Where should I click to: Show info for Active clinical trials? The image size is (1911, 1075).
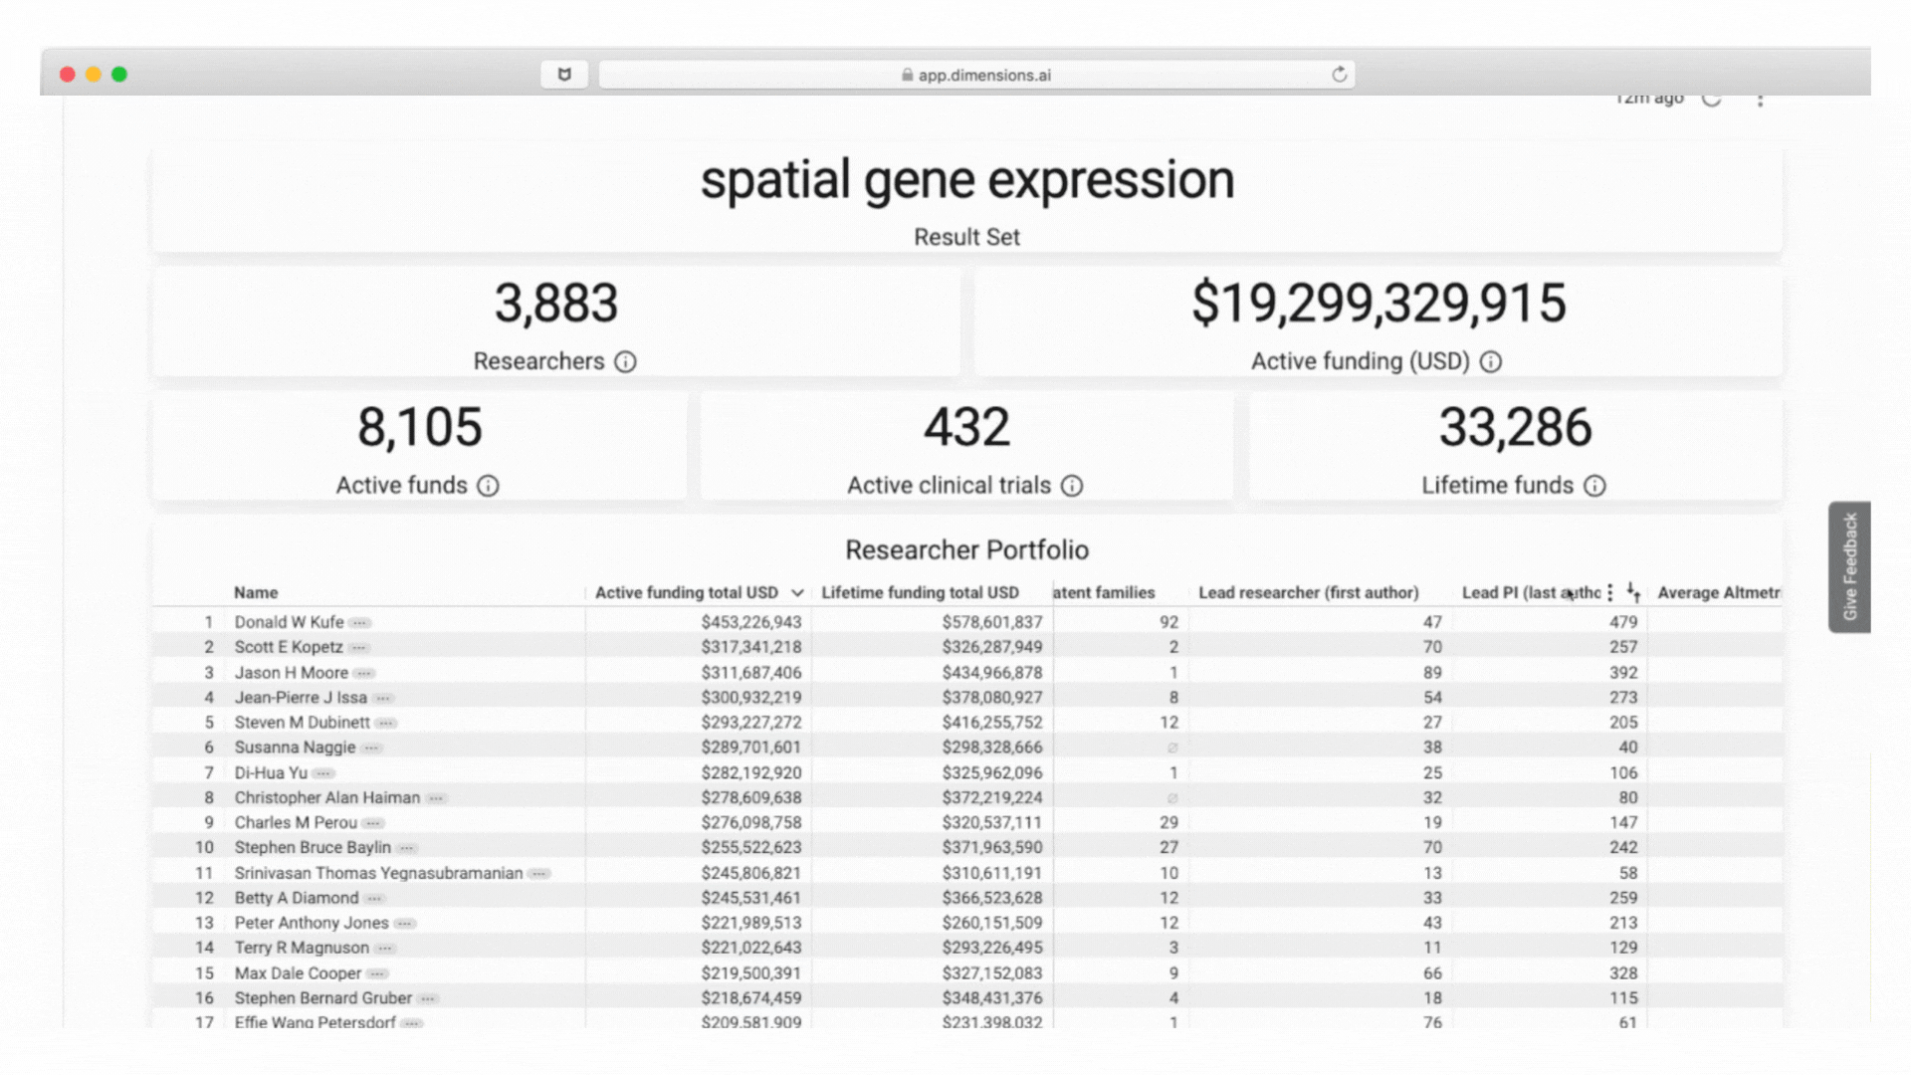click(x=1072, y=486)
